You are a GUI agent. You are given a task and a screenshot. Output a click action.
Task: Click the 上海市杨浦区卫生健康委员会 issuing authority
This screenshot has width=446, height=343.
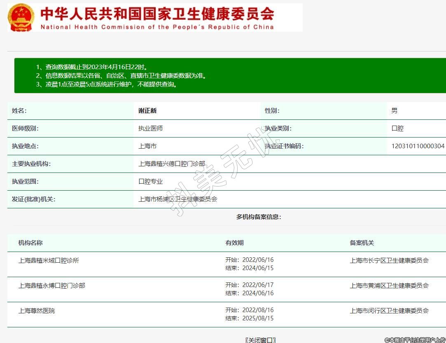point(177,199)
